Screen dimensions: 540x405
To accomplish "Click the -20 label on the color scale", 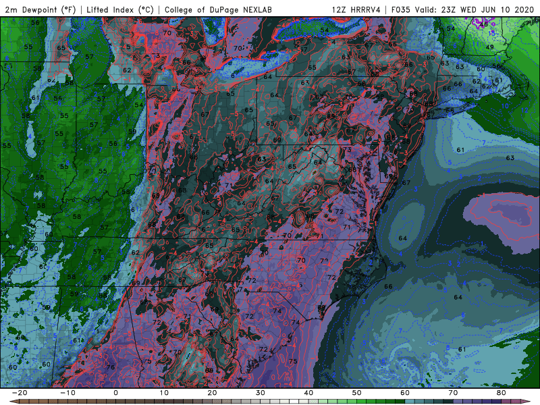I will click(20, 393).
